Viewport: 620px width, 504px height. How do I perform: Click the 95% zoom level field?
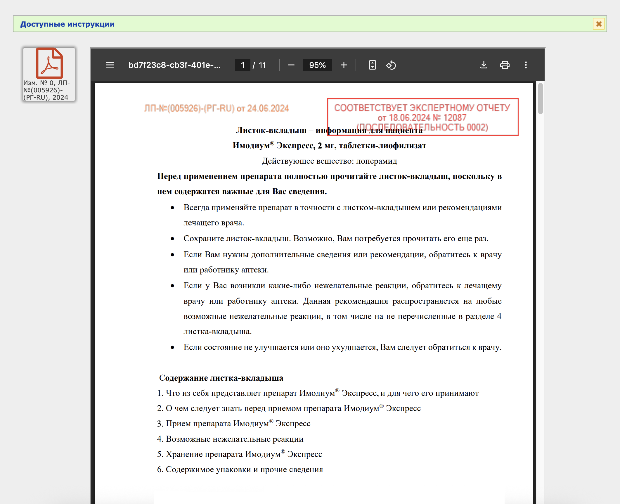[x=317, y=65]
